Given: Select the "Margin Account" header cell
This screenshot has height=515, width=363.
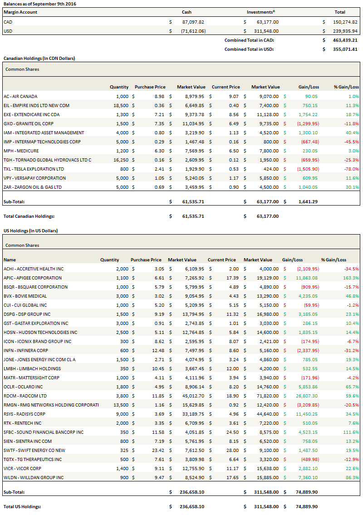Looking at the screenshot, I should pyautogui.click(x=20, y=12).
